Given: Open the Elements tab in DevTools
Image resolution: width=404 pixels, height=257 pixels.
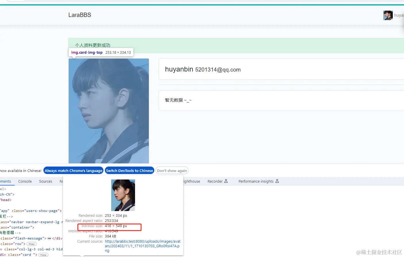Looking at the screenshot, I should click(x=5, y=181).
